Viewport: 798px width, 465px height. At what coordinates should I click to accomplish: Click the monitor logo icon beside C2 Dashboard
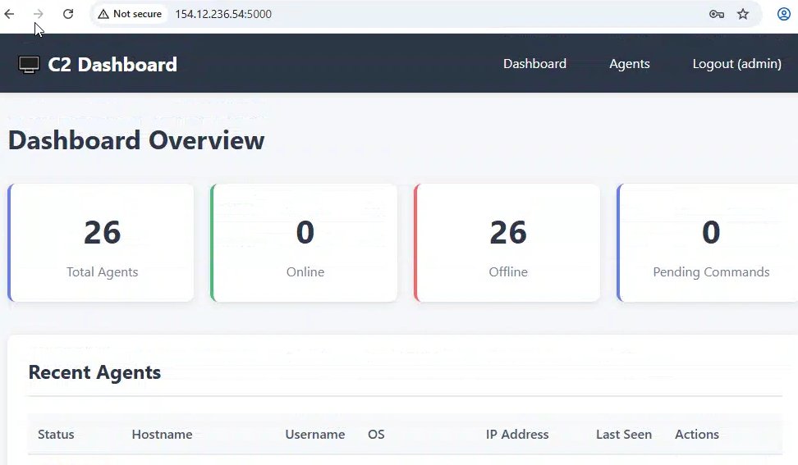[29, 65]
